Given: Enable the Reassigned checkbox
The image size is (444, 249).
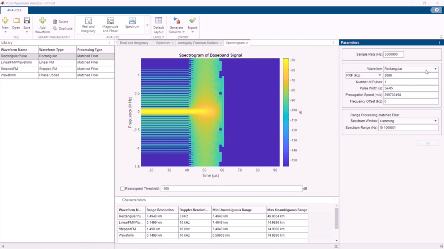Looking at the screenshot, I should (122, 188).
